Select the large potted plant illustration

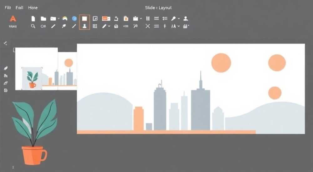point(34,132)
